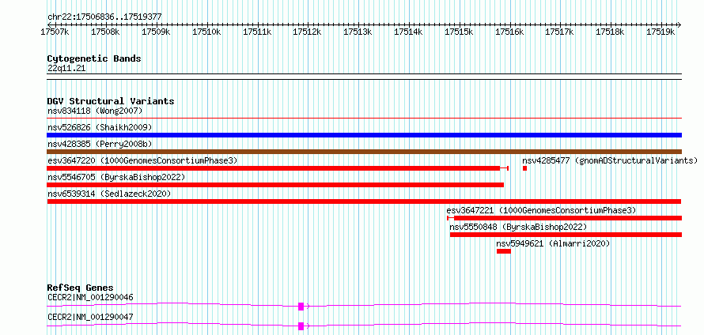Open variant nsv526826 (Shaikh2009) label
The height and width of the screenshot is (335, 704).
click(100, 127)
